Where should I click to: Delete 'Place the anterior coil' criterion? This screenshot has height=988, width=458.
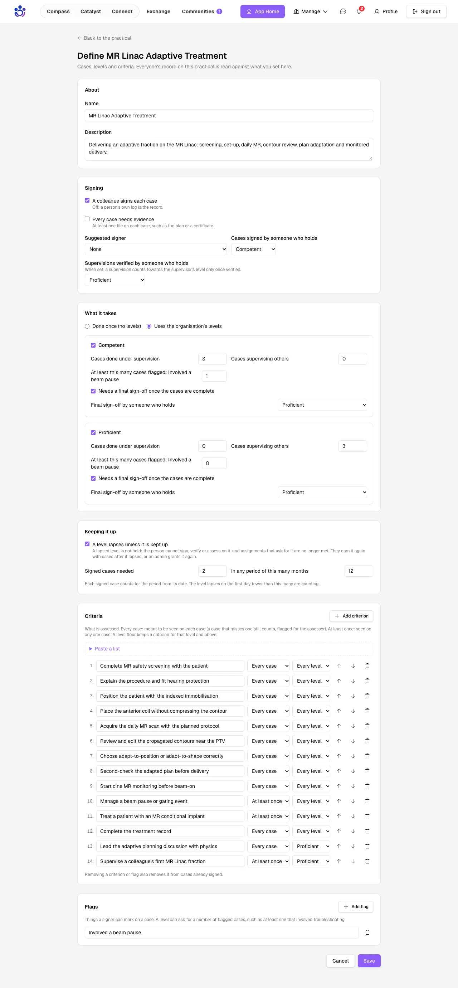pyautogui.click(x=367, y=711)
